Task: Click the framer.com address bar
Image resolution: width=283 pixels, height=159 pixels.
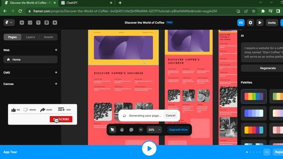Action: tap(125, 11)
